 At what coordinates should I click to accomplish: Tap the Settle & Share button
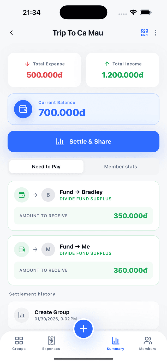[83, 141]
